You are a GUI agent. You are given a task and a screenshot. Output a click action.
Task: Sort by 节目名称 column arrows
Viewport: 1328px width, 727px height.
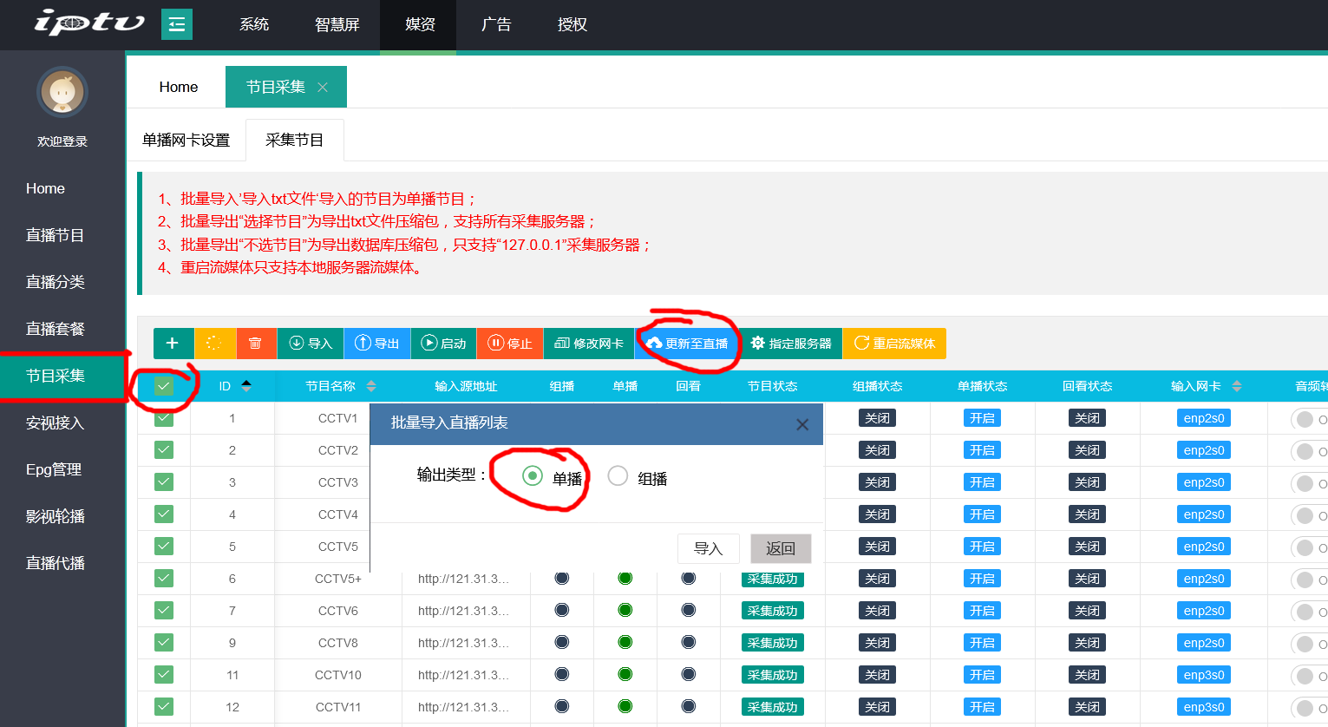pos(371,386)
